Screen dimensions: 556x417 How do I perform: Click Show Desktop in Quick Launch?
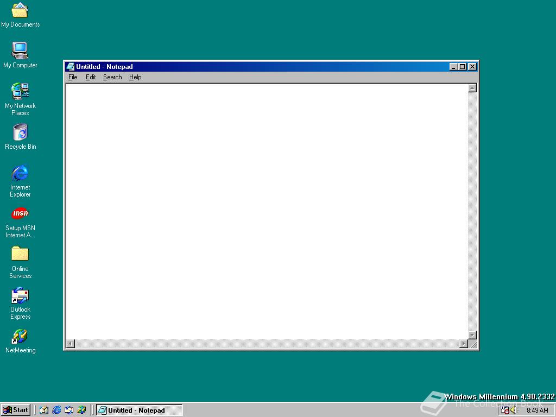44,410
